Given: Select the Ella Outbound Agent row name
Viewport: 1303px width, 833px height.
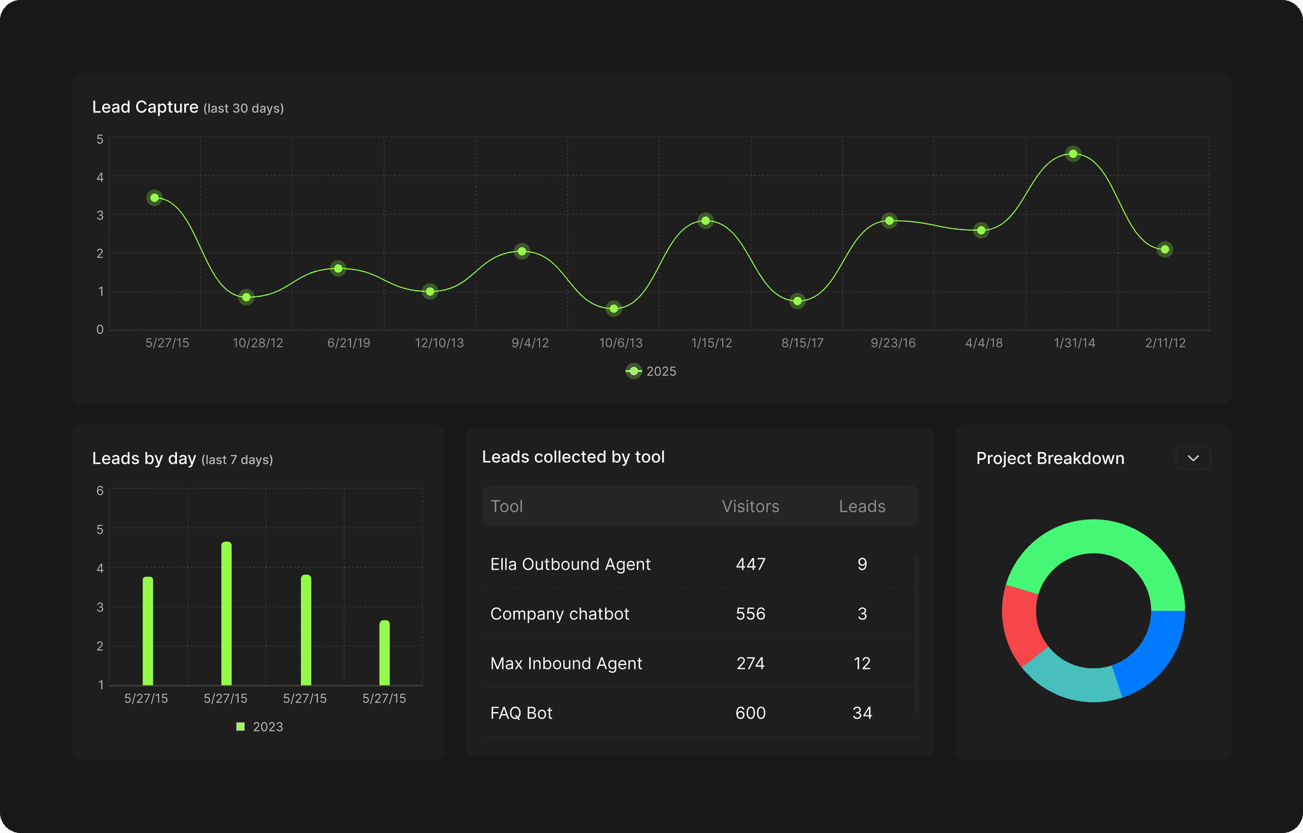Looking at the screenshot, I should (571, 564).
